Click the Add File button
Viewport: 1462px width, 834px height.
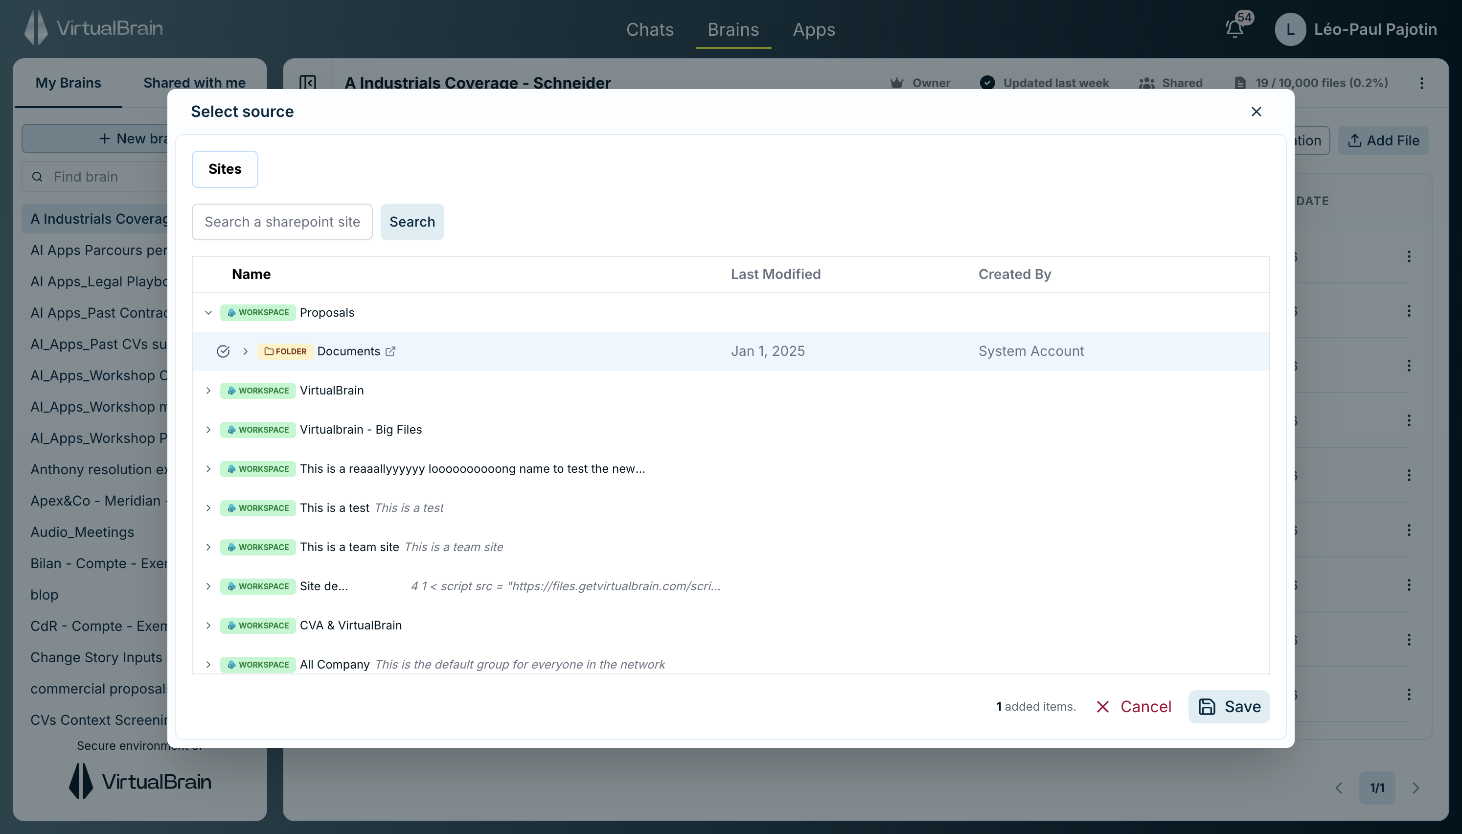1384,140
